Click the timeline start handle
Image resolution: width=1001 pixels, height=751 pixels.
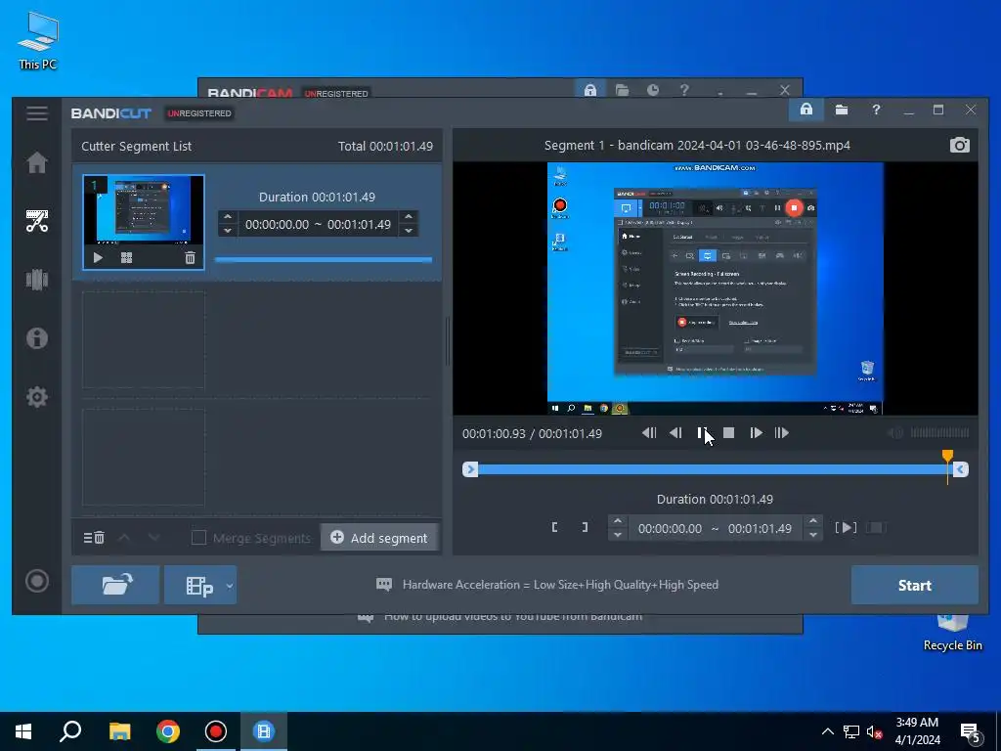point(470,469)
